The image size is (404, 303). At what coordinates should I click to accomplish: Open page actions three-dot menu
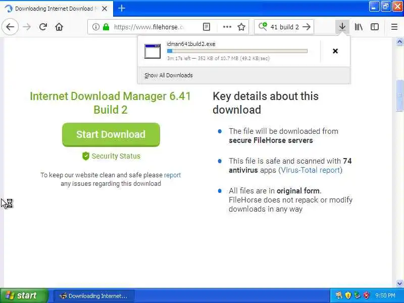[x=227, y=27]
